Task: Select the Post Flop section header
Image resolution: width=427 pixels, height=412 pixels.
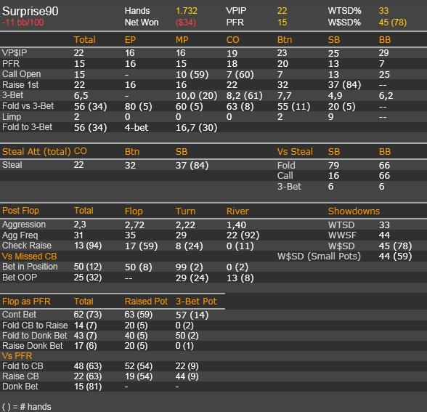Action: (x=20, y=211)
